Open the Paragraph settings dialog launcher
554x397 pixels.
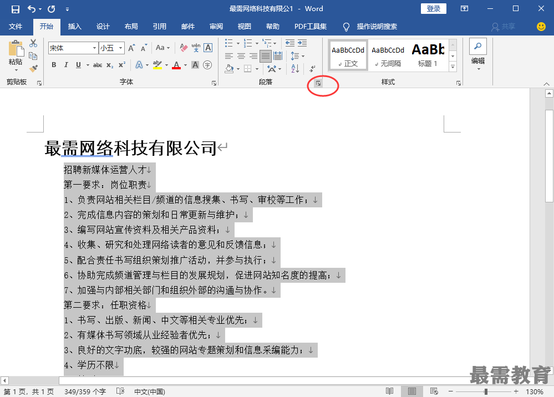click(x=318, y=83)
